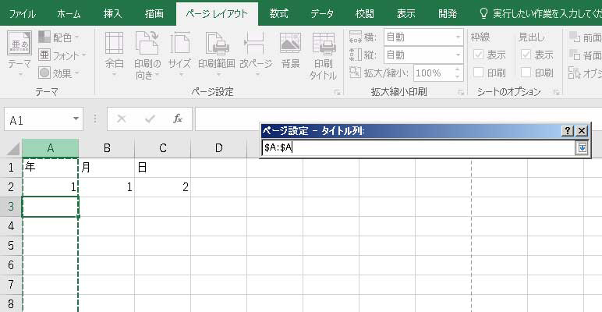Click the 拡大/縮小 100% scale box

(x=427, y=73)
